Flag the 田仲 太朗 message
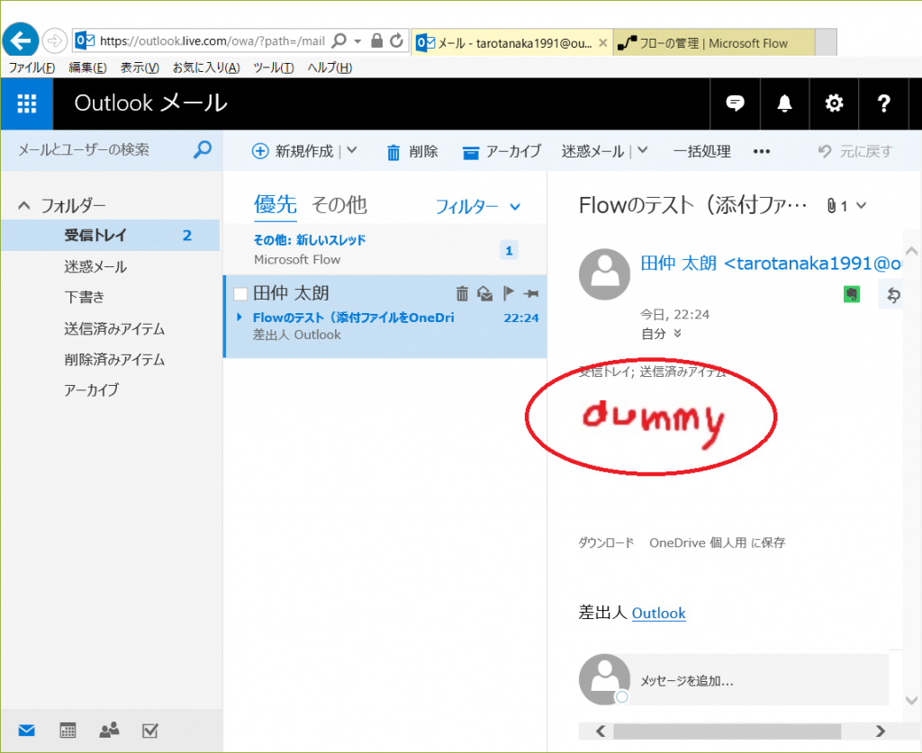Image resolution: width=922 pixels, height=753 pixels. coord(509,292)
